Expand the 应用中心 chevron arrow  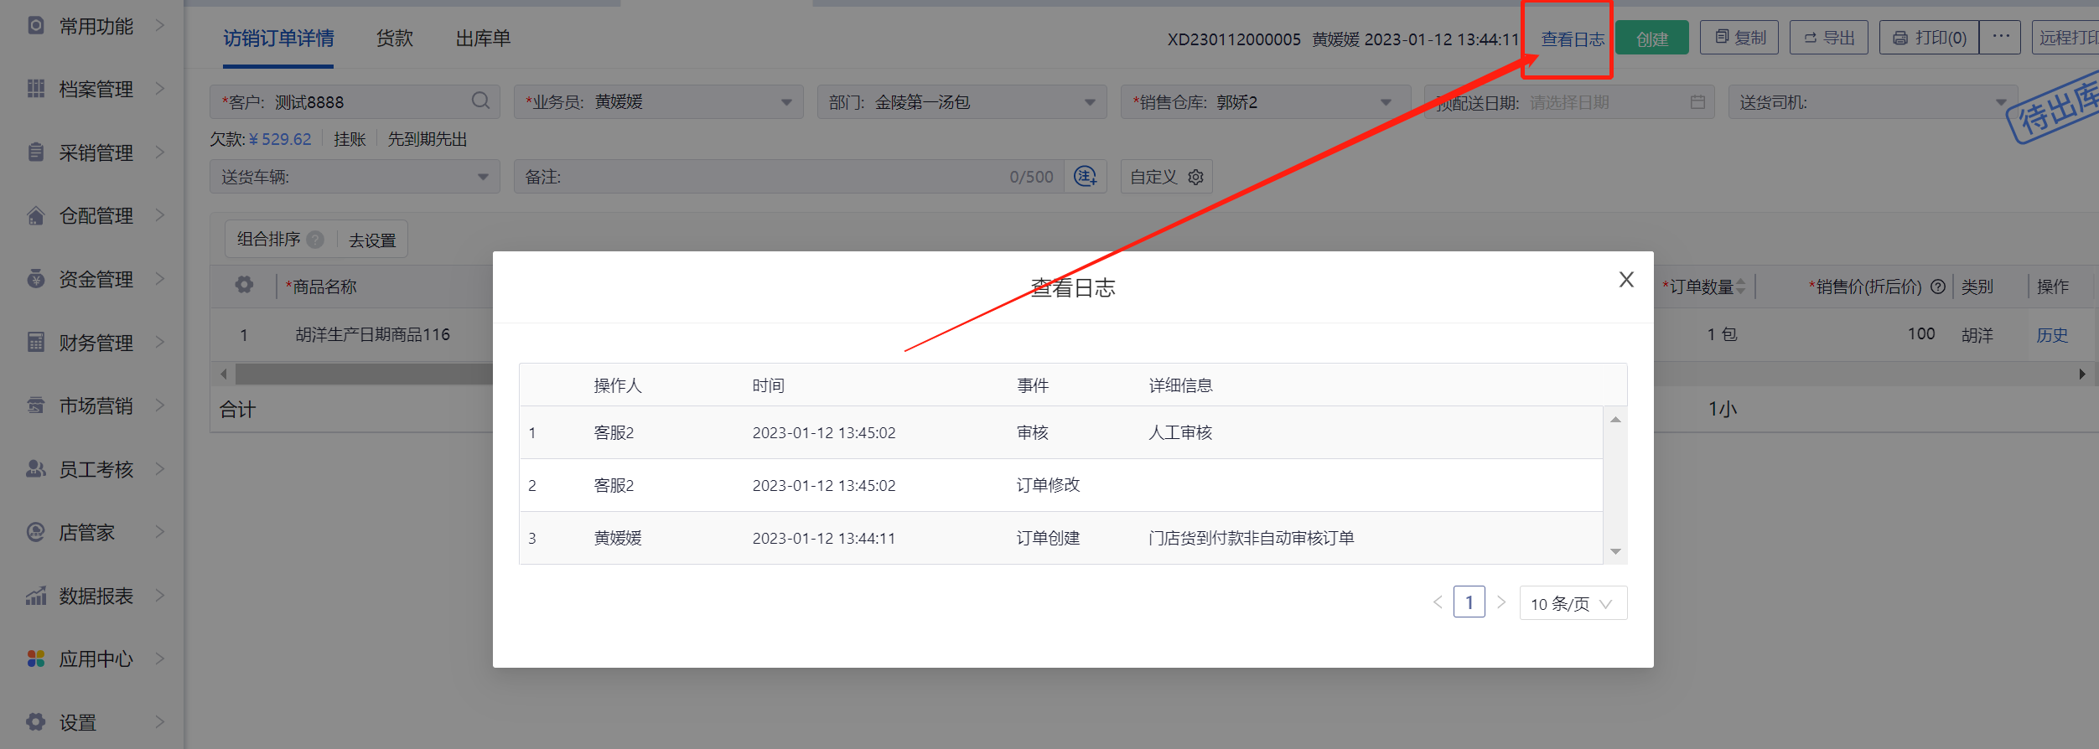click(x=160, y=659)
